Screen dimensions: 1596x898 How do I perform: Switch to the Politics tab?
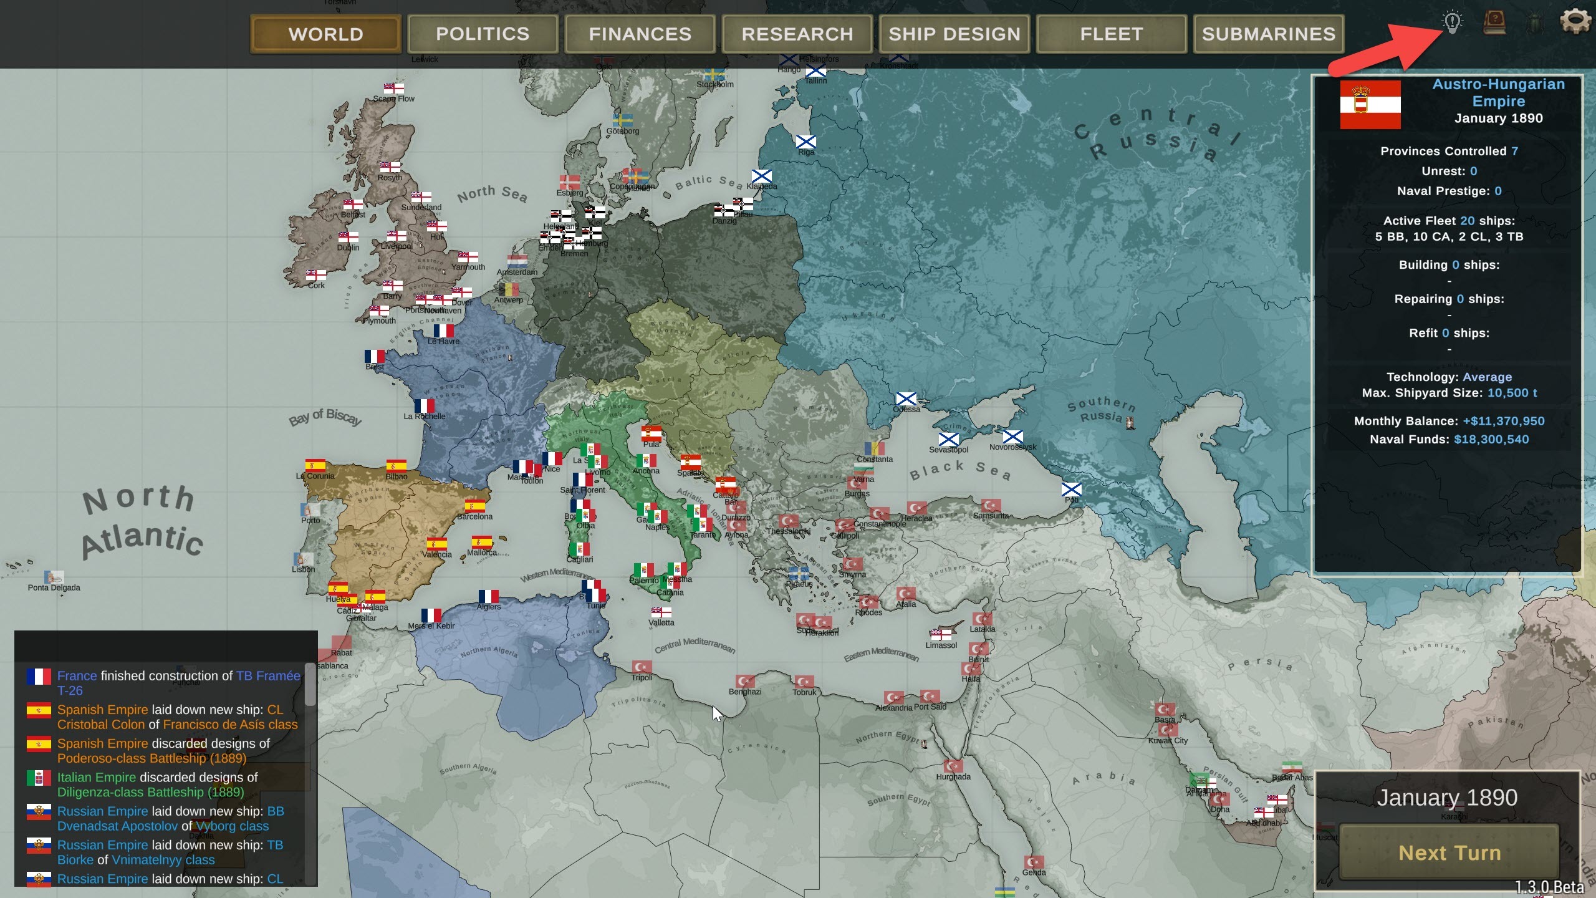coord(483,34)
